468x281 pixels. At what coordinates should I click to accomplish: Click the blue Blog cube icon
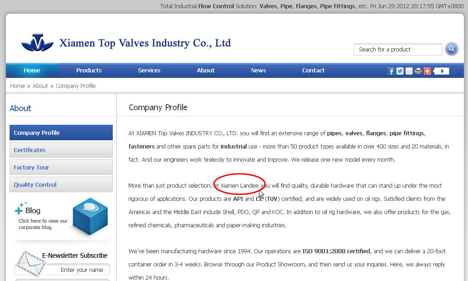tap(90, 216)
